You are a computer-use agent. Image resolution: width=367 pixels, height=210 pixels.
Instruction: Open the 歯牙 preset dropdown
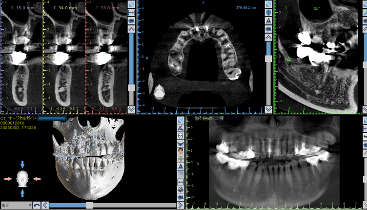pos(16,206)
